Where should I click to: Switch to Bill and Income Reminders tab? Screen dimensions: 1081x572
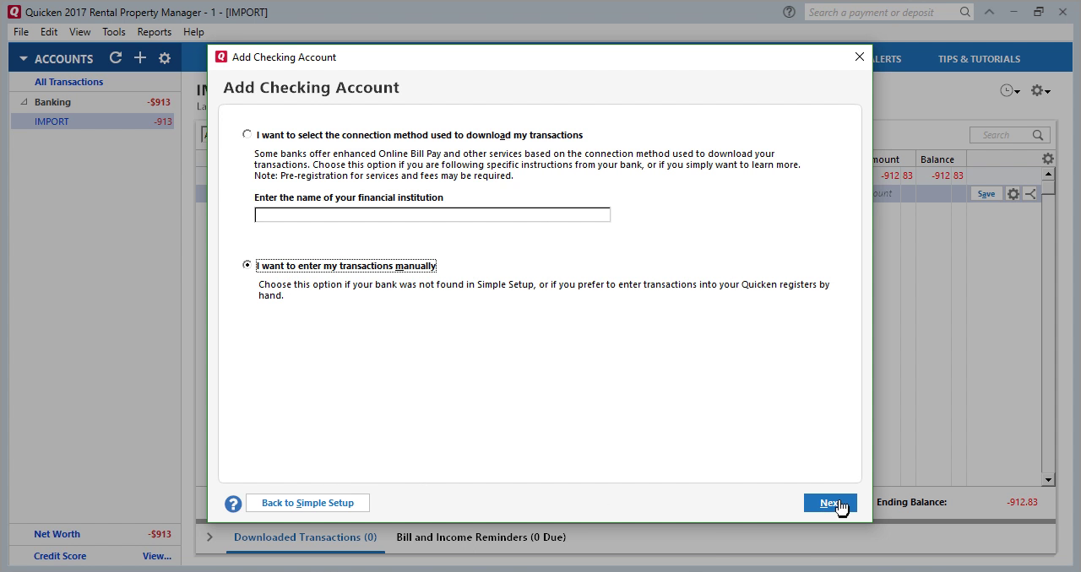(x=481, y=537)
